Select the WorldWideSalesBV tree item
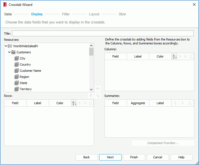Image resolution: width=199 pixels, height=165 pixels. pos(26,46)
